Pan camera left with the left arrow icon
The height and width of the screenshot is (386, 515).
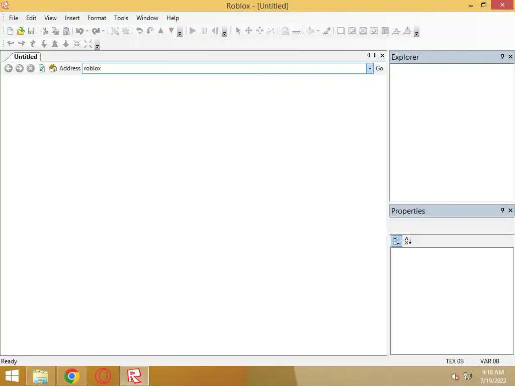[11, 44]
